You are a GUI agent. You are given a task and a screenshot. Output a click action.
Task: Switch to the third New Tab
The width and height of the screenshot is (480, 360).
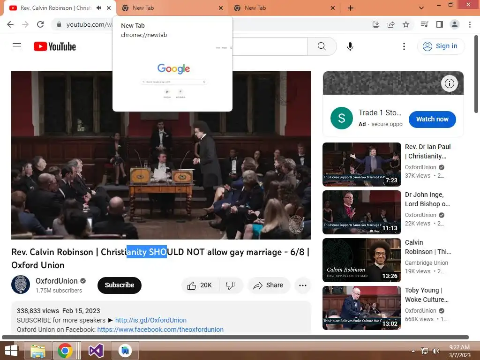[x=284, y=8]
